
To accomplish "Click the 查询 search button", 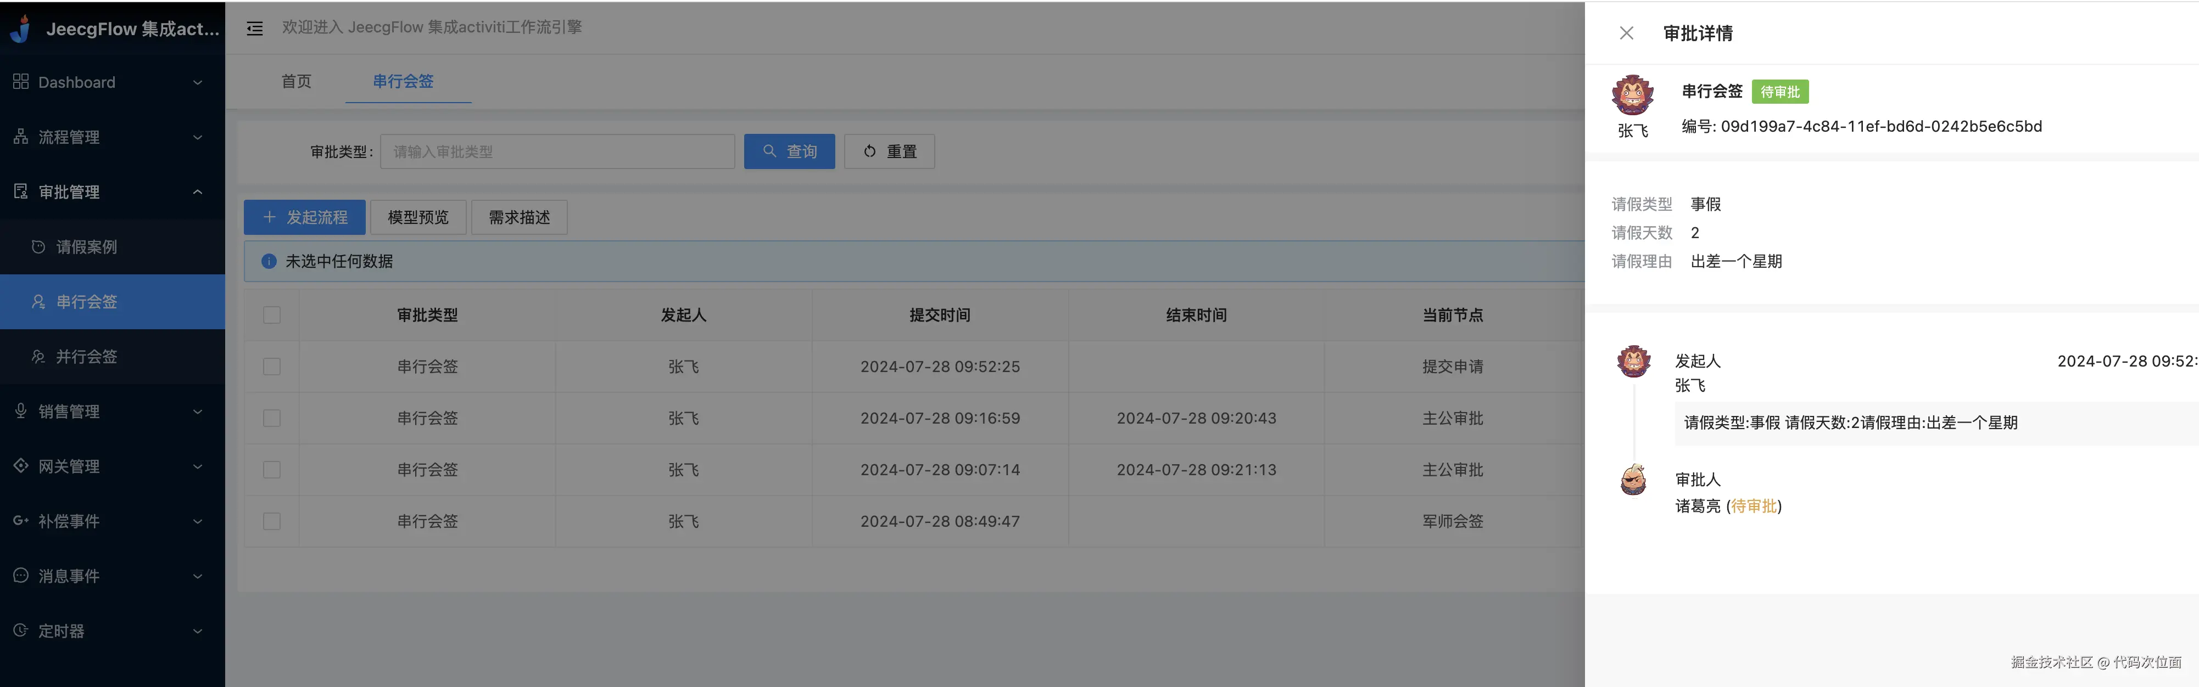I will pos(789,151).
